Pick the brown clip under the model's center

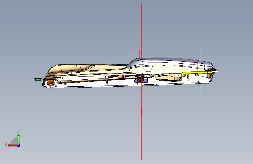pos(140,80)
